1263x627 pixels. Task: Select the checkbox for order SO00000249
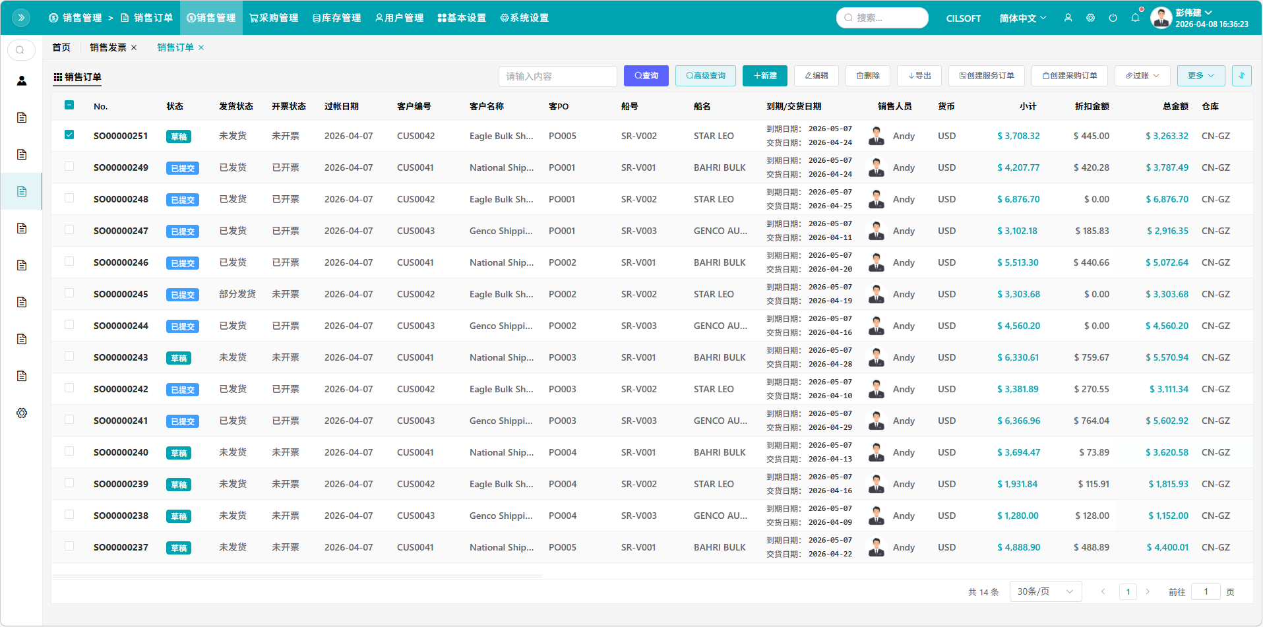pos(69,167)
